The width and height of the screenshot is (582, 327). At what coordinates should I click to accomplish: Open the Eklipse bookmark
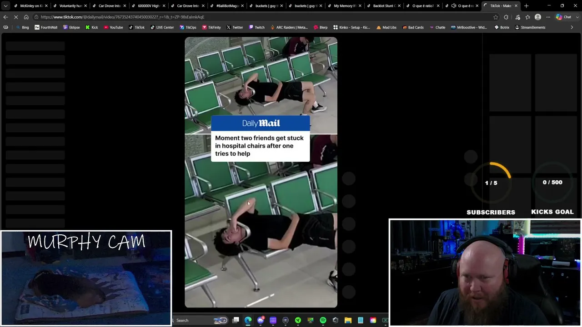coord(71,27)
